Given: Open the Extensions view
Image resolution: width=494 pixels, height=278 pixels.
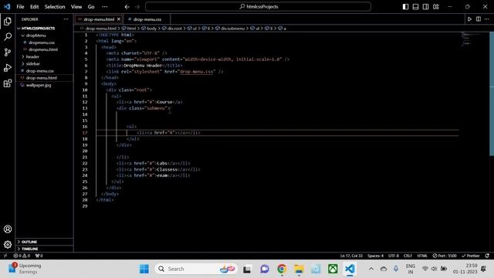Looking at the screenshot, I should coord(8,83).
